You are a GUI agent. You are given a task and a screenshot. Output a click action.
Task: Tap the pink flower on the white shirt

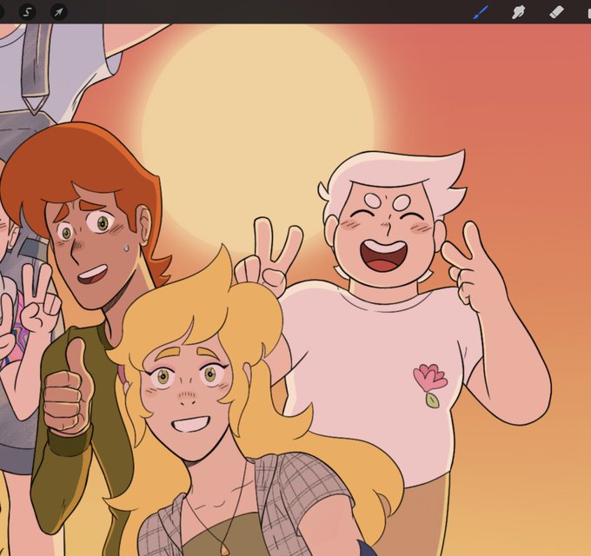pos(430,385)
